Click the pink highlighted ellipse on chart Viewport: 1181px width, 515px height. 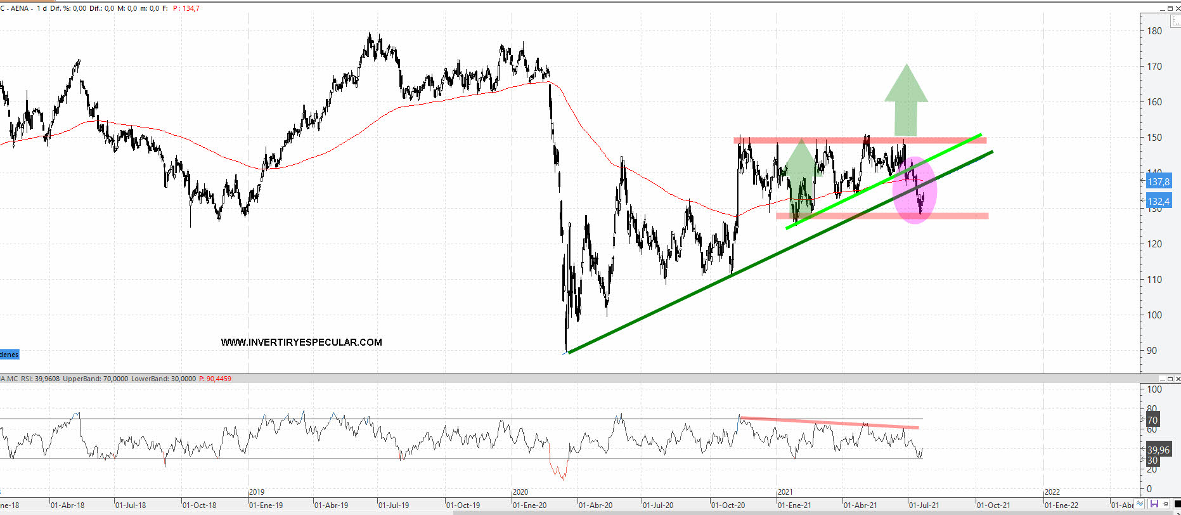point(915,190)
